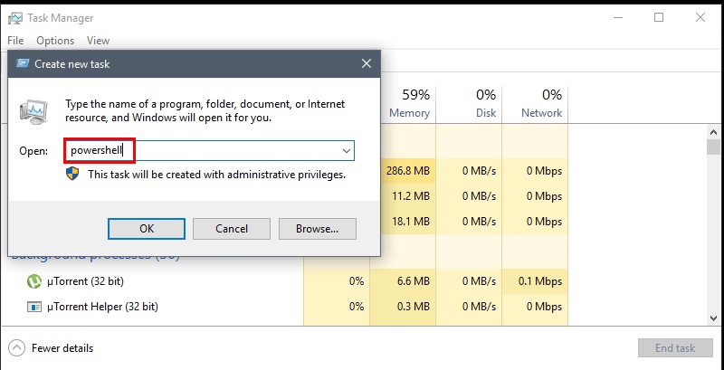The image size is (724, 370).
Task: Select the µTorrent Helper process icon
Action: pos(34,307)
